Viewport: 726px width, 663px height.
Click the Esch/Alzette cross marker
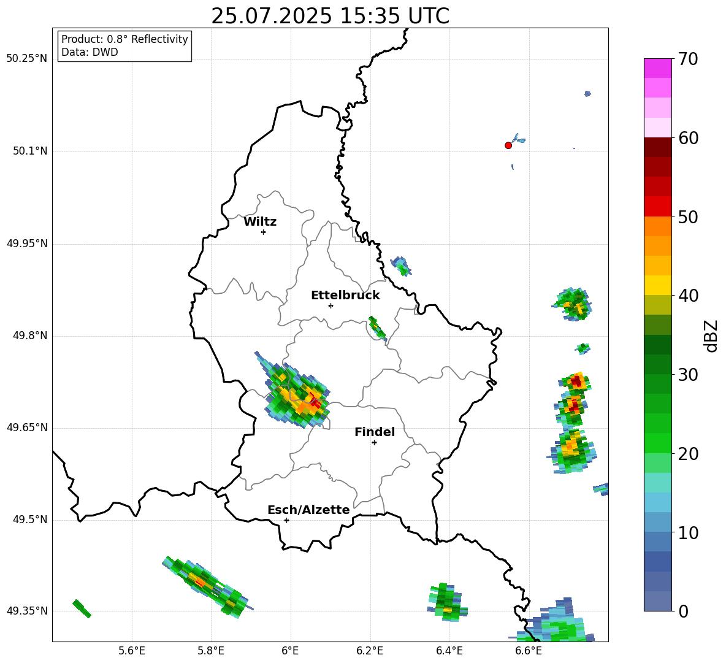[x=286, y=520]
